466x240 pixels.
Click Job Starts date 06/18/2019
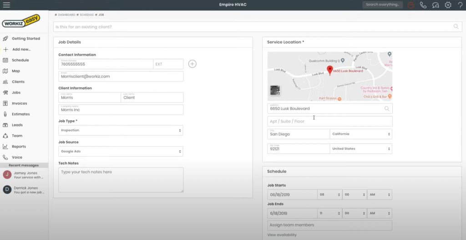[x=292, y=195]
